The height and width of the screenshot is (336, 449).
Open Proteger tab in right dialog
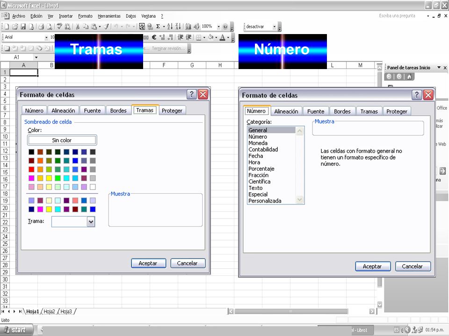397,112
